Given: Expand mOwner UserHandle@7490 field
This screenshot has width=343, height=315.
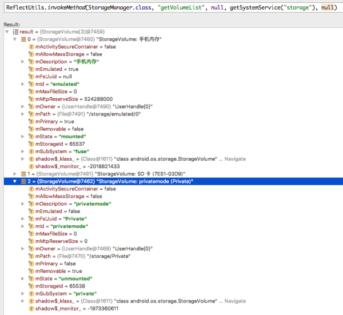Looking at the screenshot, I should [x=22, y=106].
